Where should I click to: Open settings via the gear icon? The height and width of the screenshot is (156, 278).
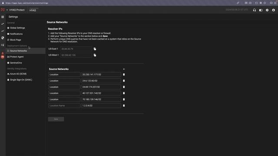[x=267, y=10]
